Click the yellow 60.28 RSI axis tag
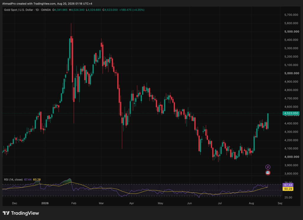This screenshot has width=303, height=220. tap(288, 189)
